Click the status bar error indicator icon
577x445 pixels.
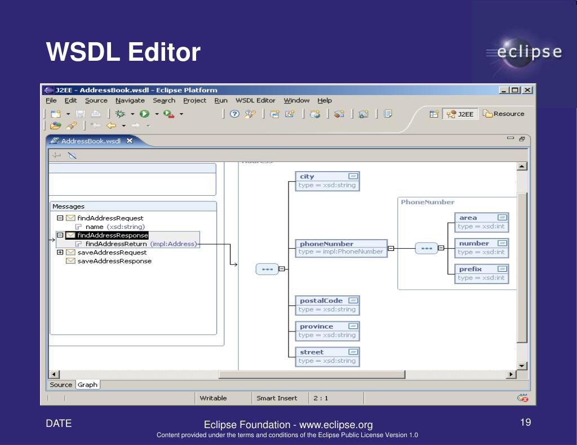(522, 398)
